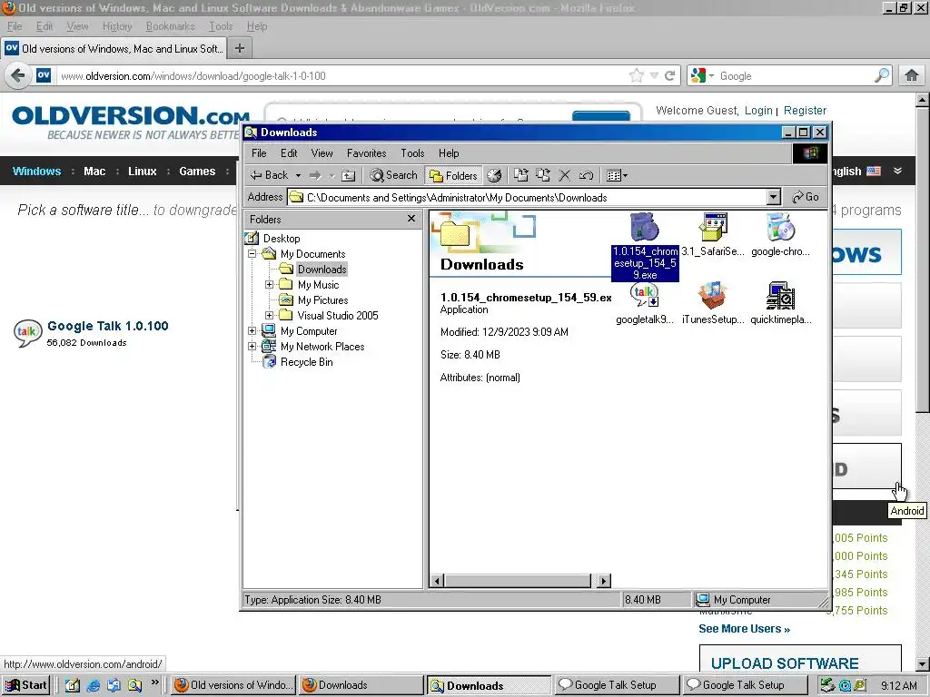Expand the Visual Studio 2005 tree node
Image resolution: width=930 pixels, height=697 pixels.
pos(269,315)
